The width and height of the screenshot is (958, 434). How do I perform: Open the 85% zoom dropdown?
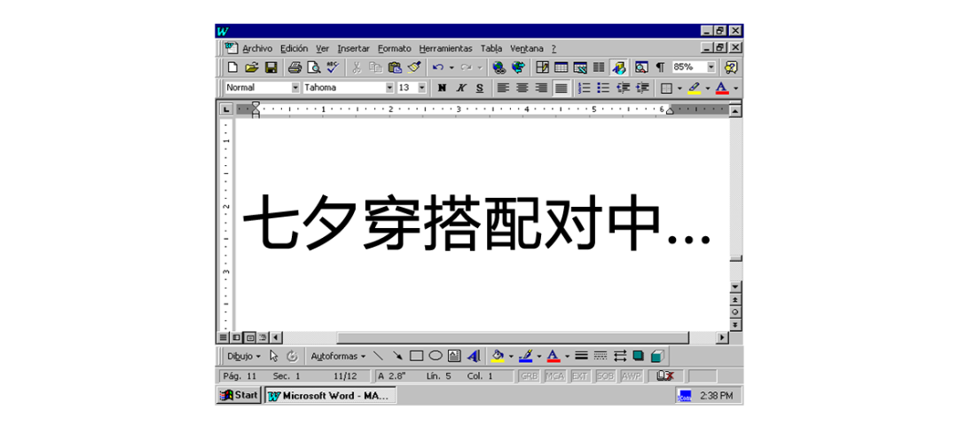pyautogui.click(x=711, y=67)
